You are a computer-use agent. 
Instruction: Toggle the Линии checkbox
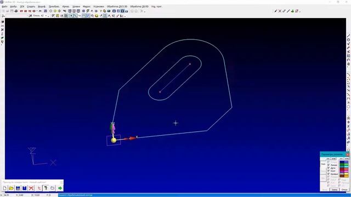tap(329, 165)
